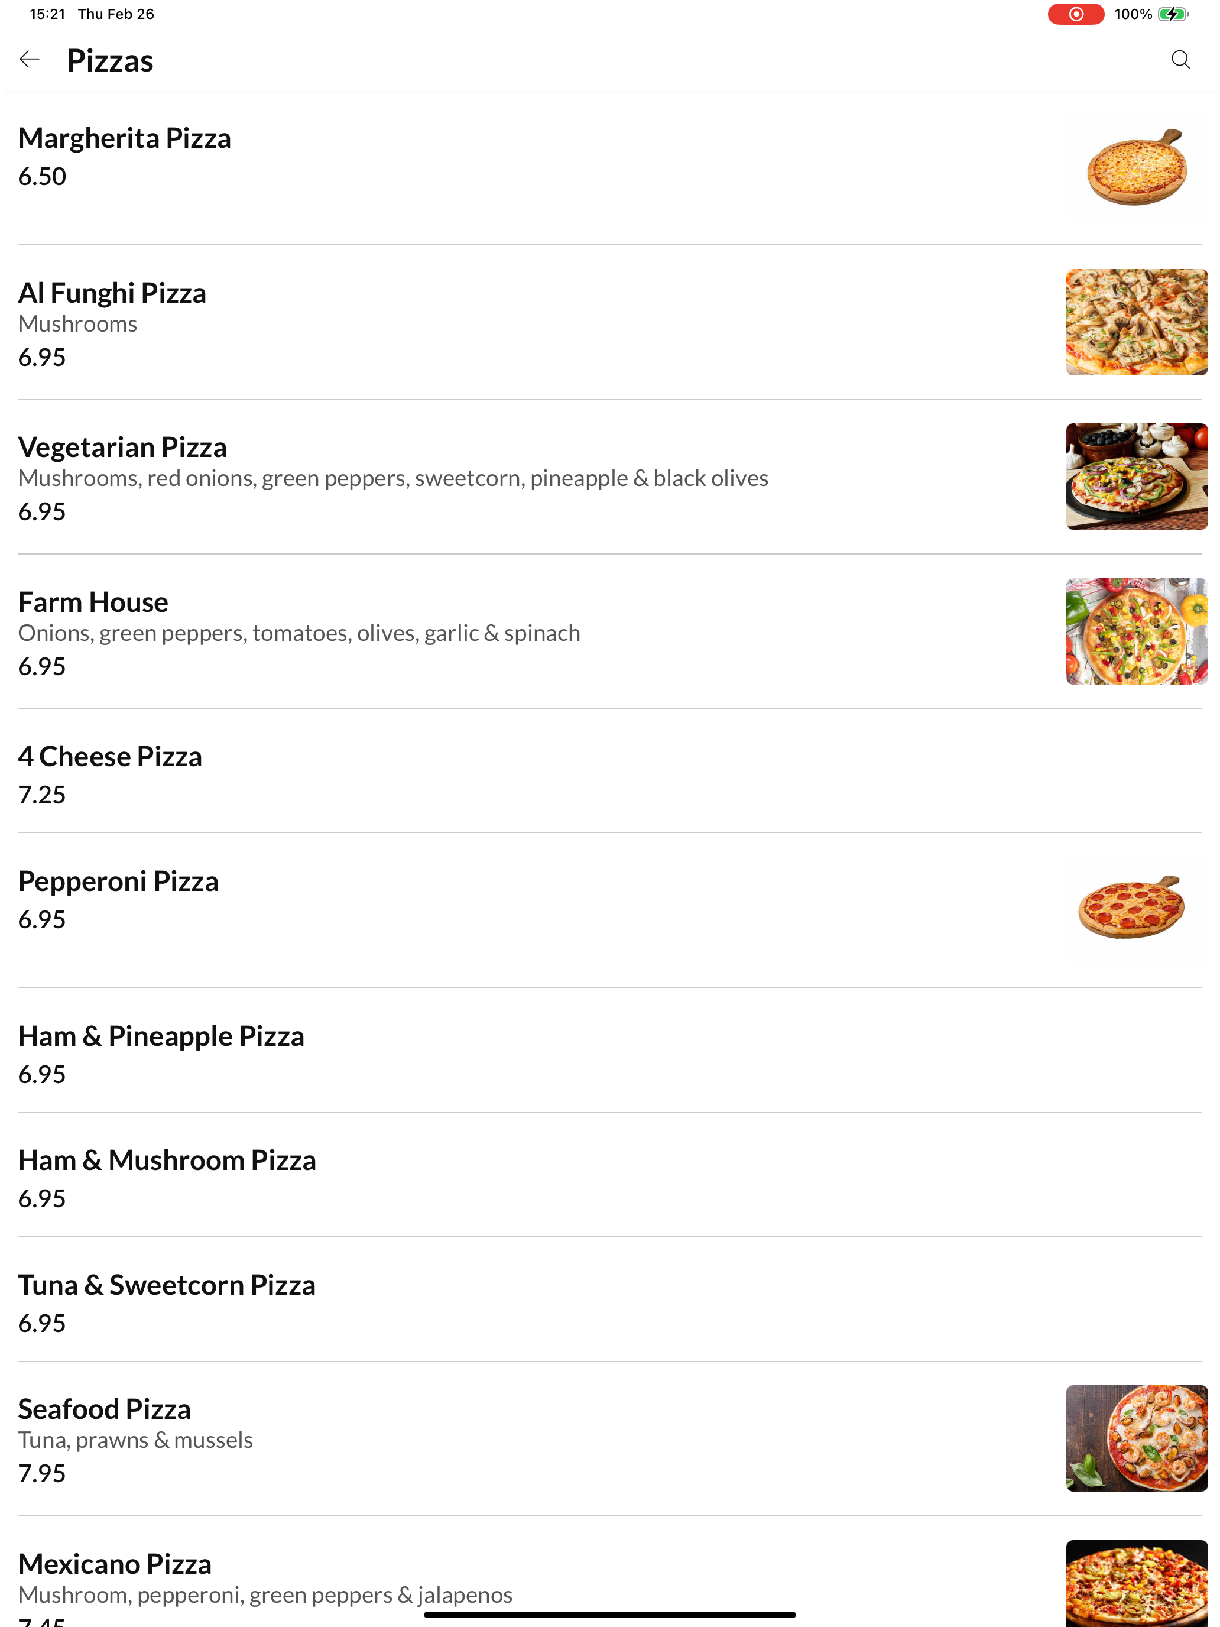This screenshot has width=1220, height=1627.
Task: Choose Ham & Pineapple Pizza
Action: click(609, 1051)
